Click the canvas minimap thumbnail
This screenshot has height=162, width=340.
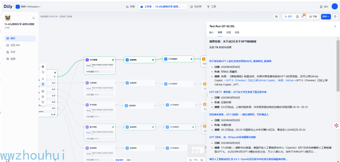[x=196, y=150]
